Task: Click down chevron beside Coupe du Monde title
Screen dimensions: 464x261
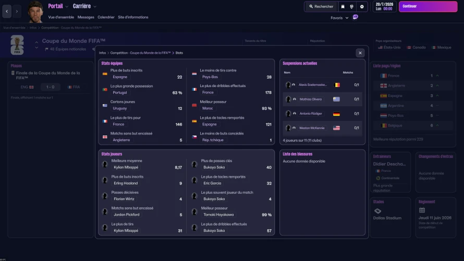Action: point(36,47)
